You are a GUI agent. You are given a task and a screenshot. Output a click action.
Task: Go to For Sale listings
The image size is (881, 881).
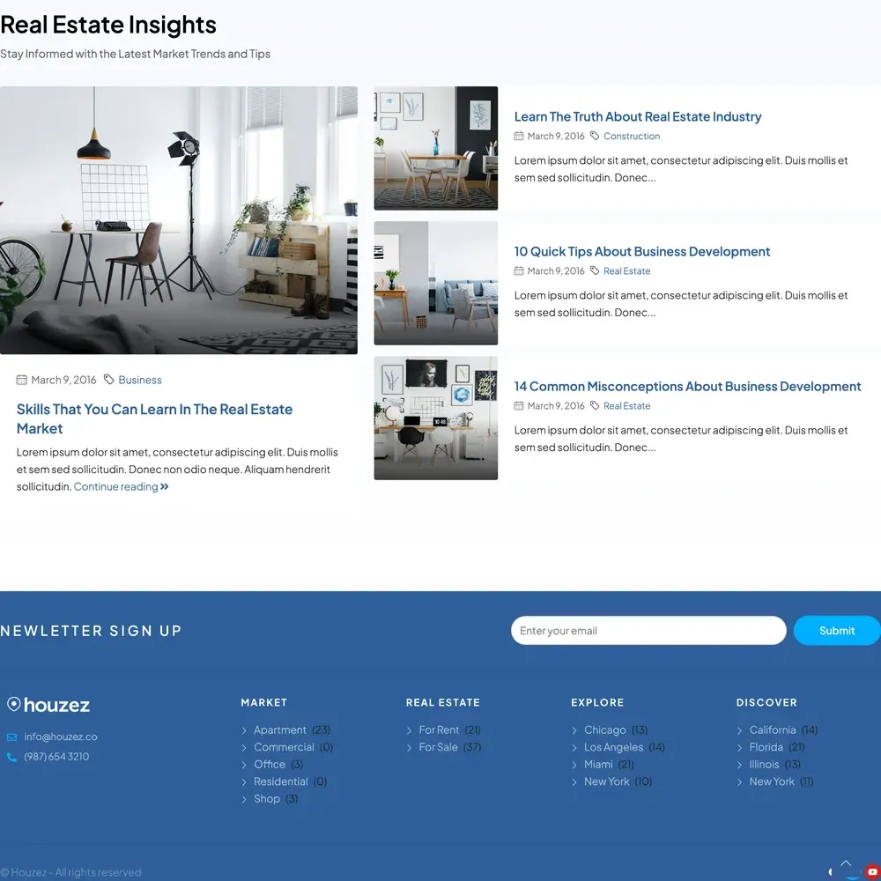point(438,747)
